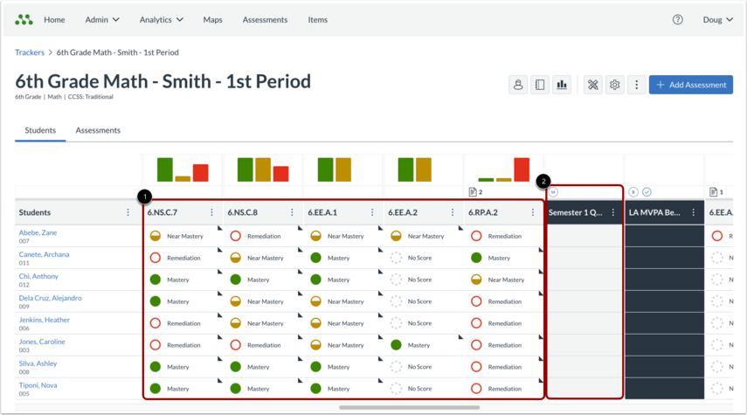The width and height of the screenshot is (747, 415).
Task: Open the student view person icon
Action: click(518, 85)
